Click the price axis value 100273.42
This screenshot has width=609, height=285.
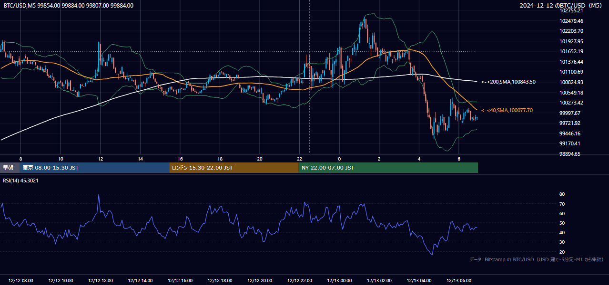571,103
